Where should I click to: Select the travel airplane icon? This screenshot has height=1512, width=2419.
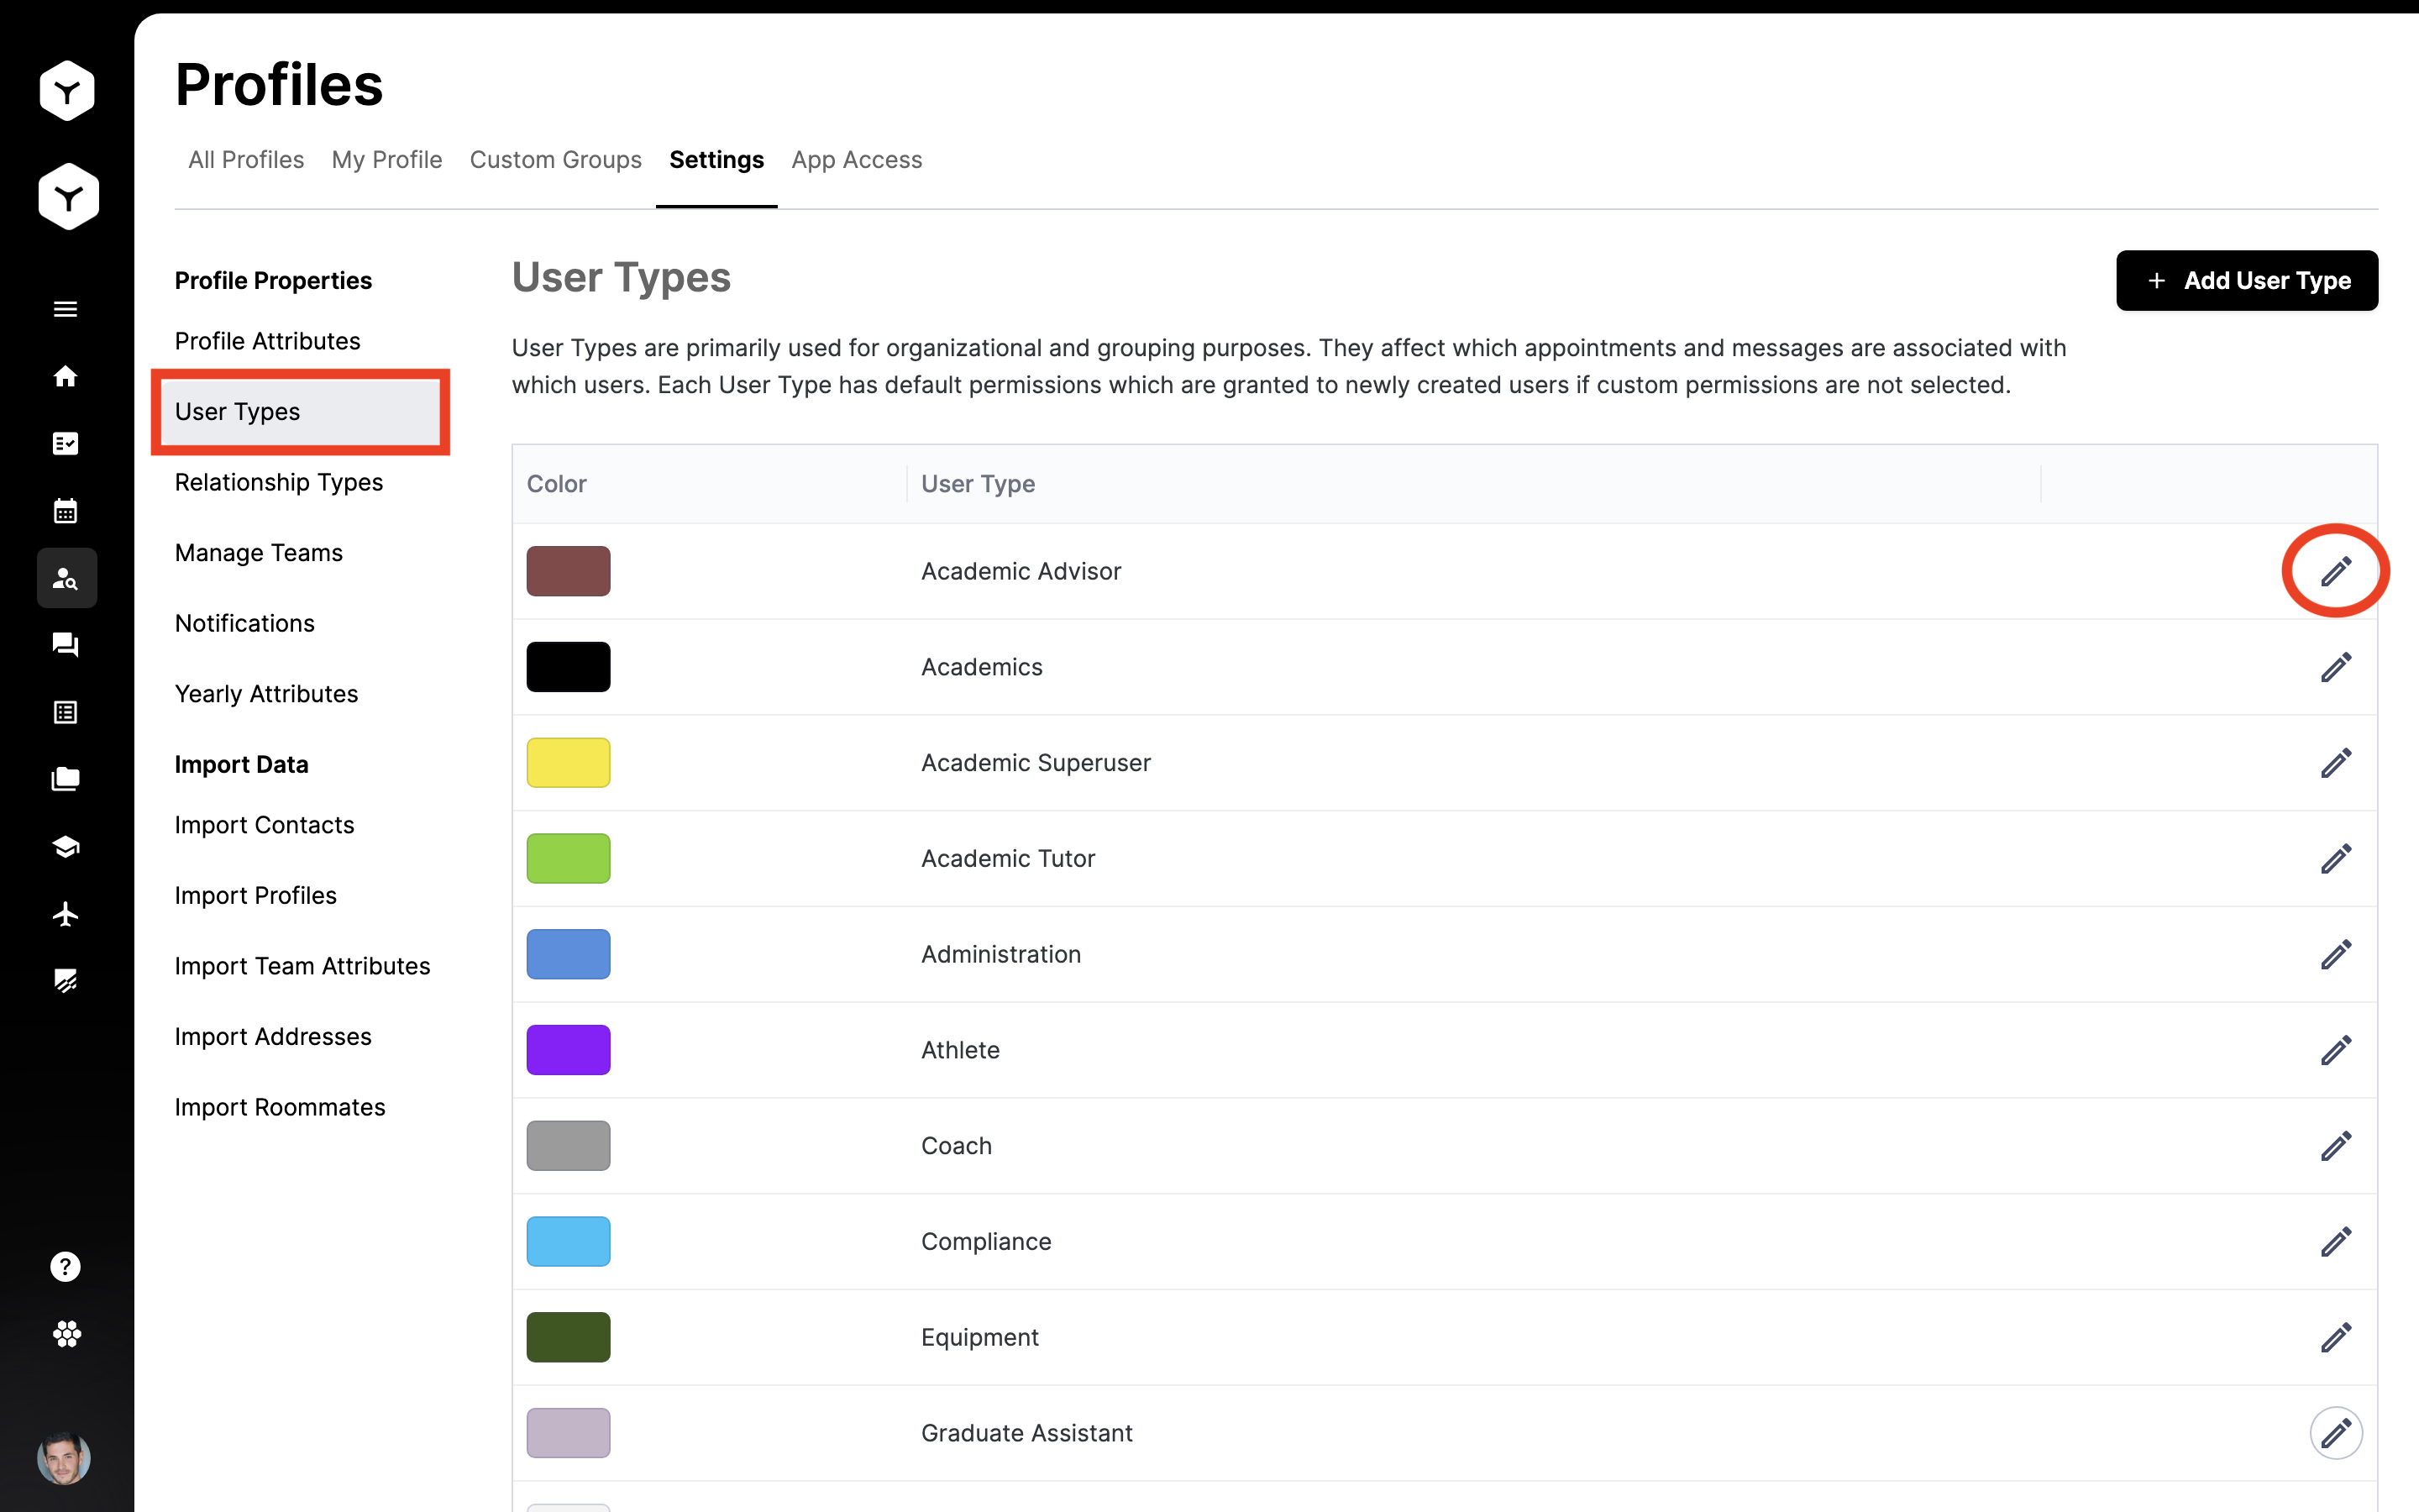[65, 913]
